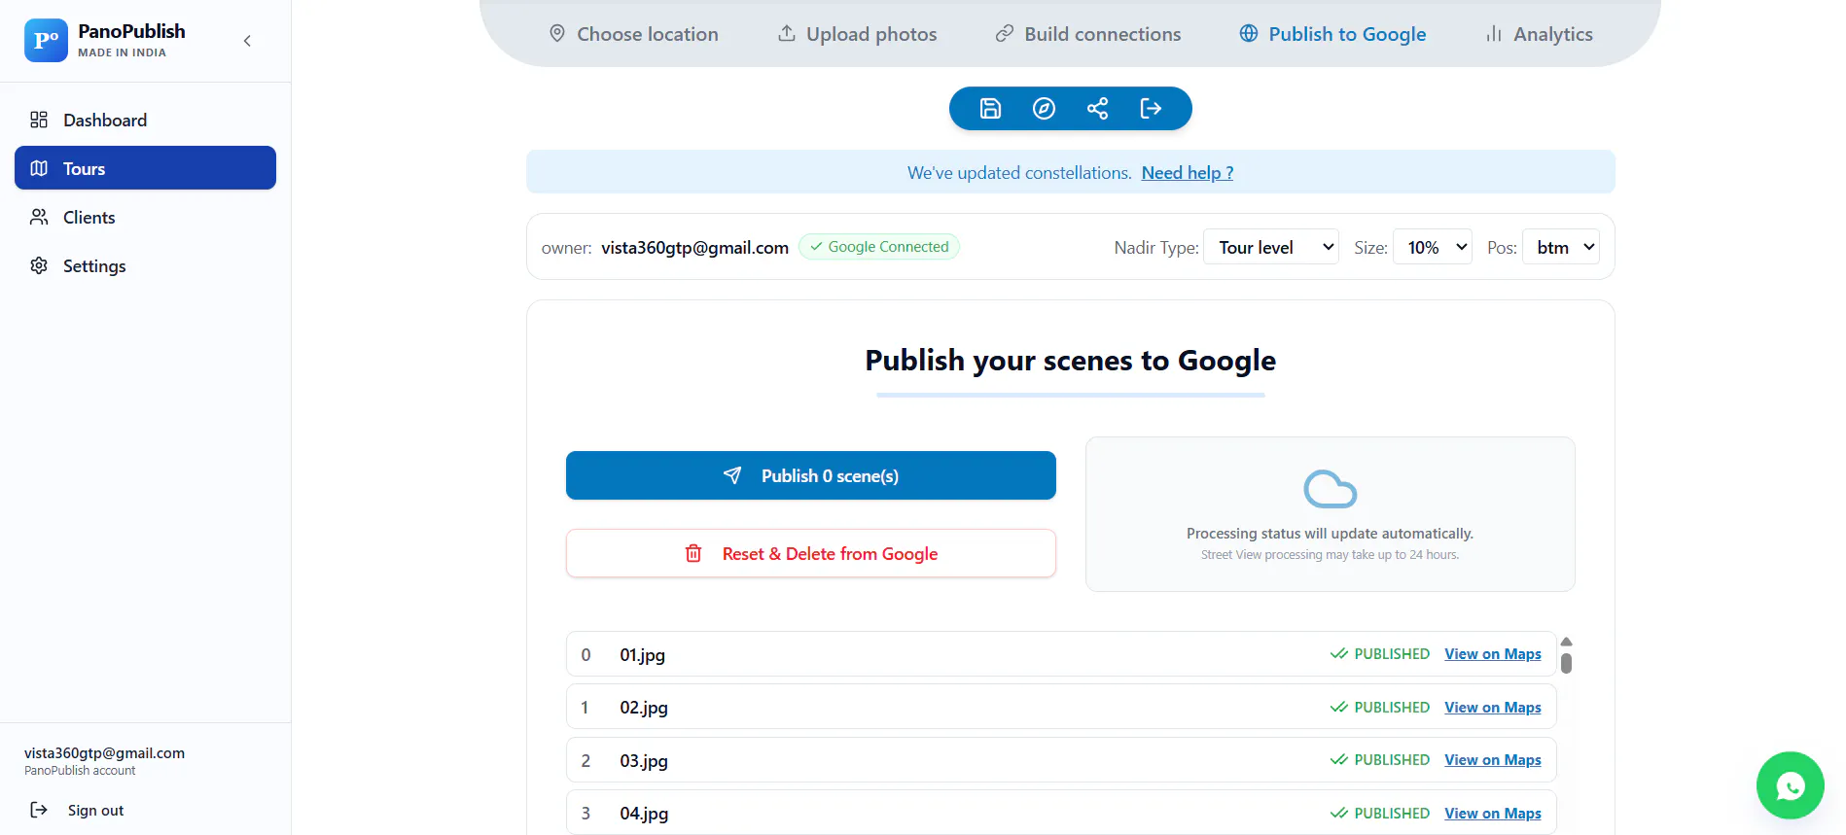Screen dimensions: 1846x835
Task: Select Tours in the sidebar
Action: tap(146, 168)
